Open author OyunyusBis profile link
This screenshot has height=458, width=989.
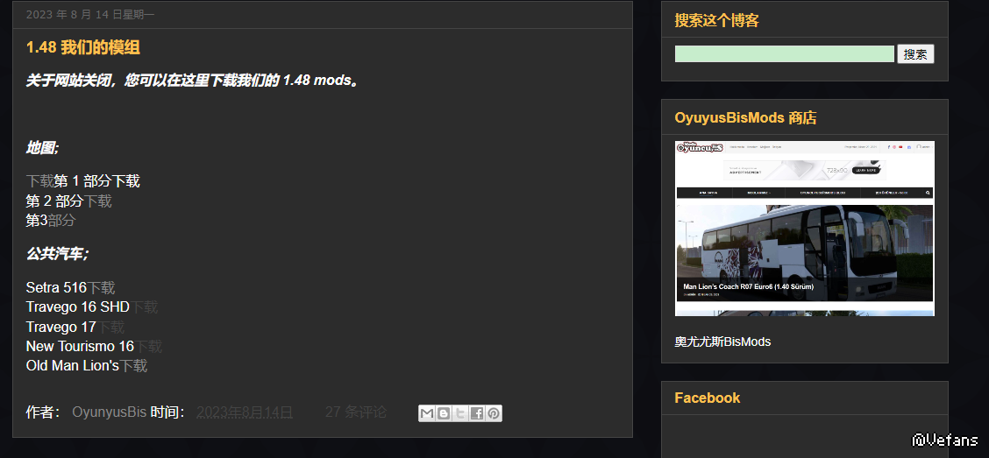pos(109,412)
